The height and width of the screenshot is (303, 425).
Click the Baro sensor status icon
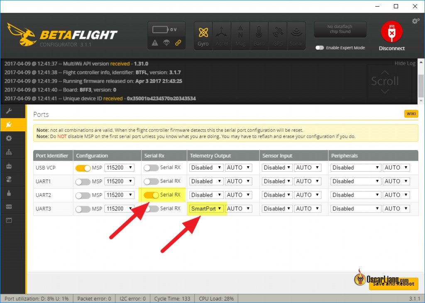click(x=259, y=36)
